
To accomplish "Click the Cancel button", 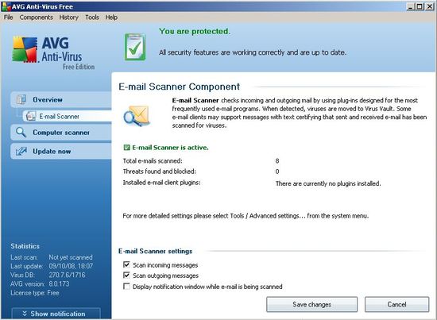I will [396, 304].
